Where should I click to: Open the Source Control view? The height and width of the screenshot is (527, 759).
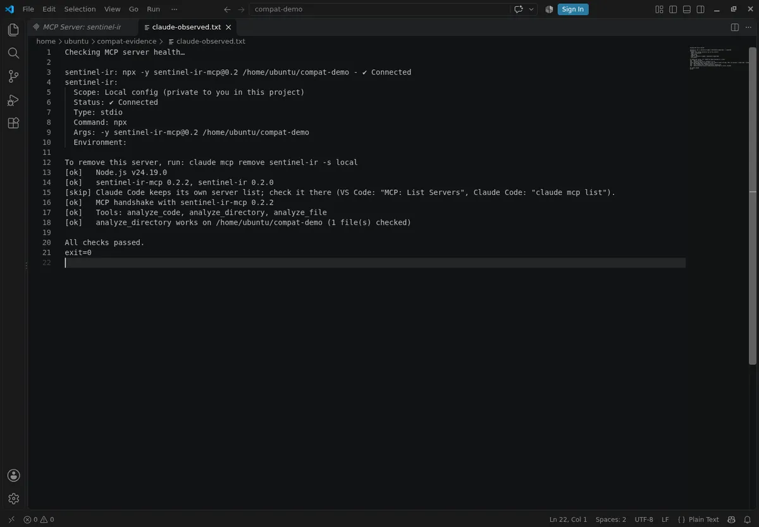pos(13,77)
